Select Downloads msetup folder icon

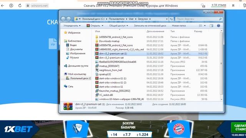97,41
